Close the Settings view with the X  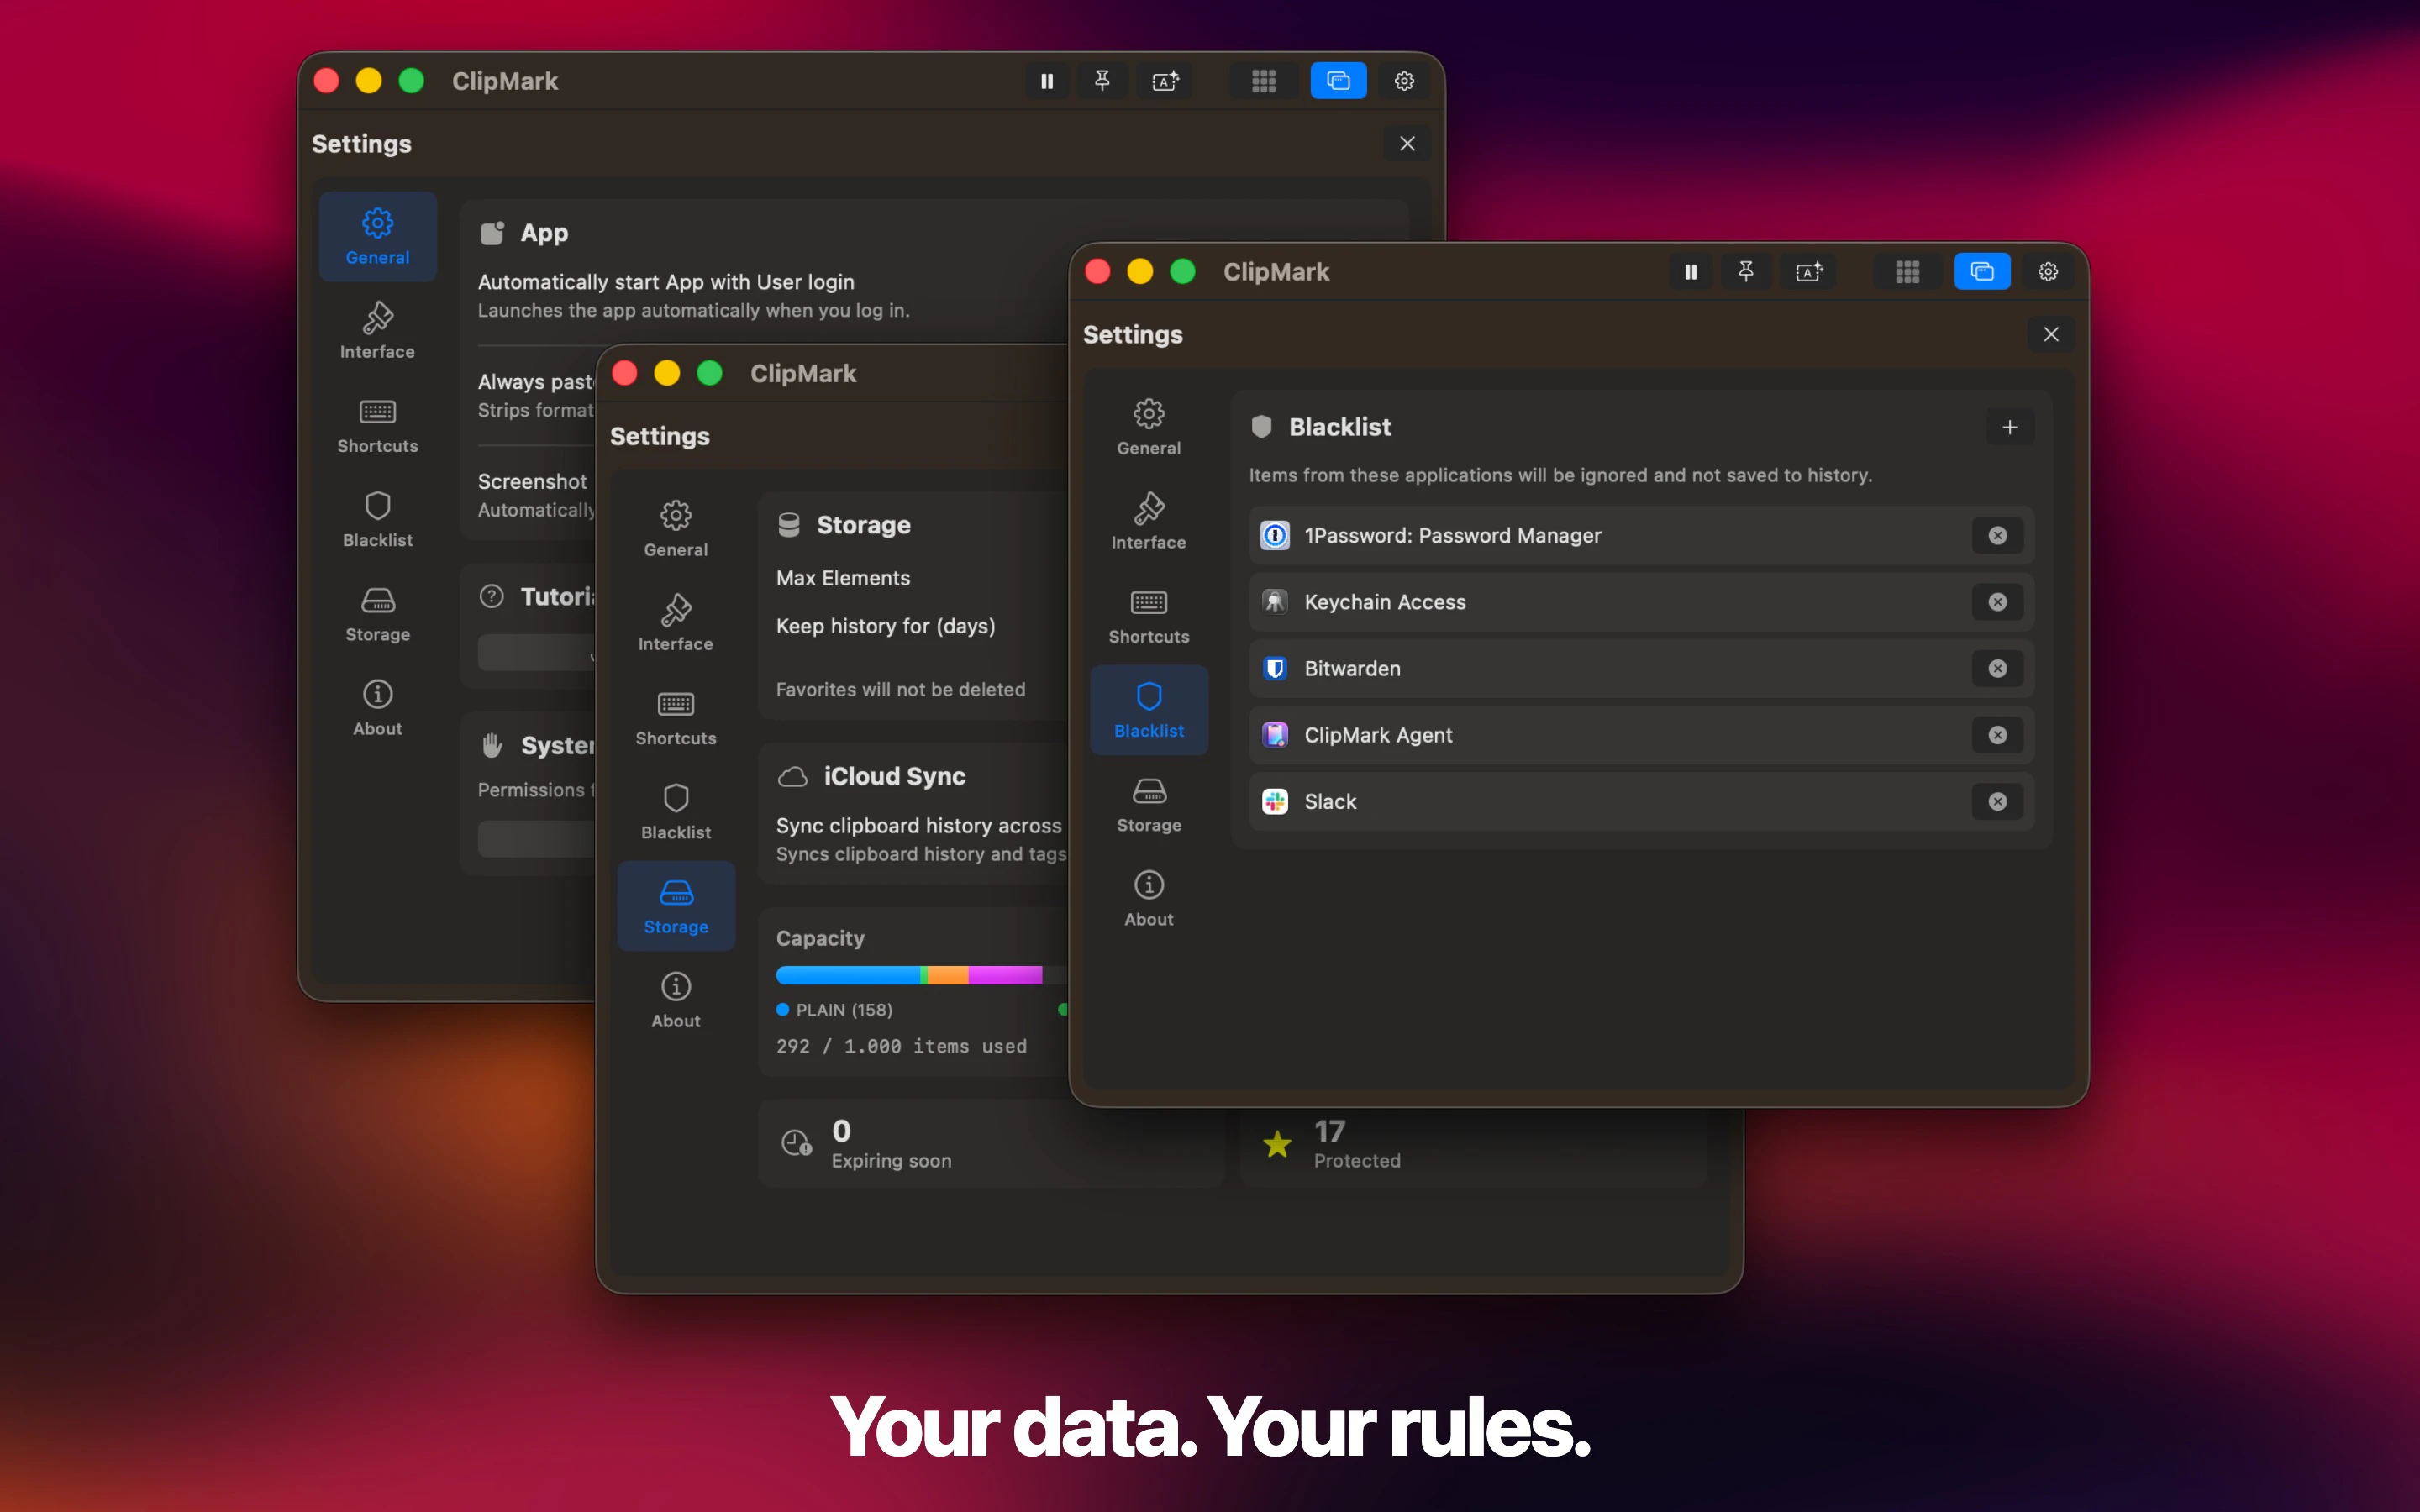(2051, 334)
